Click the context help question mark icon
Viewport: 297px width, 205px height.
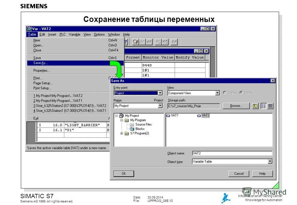(126, 42)
